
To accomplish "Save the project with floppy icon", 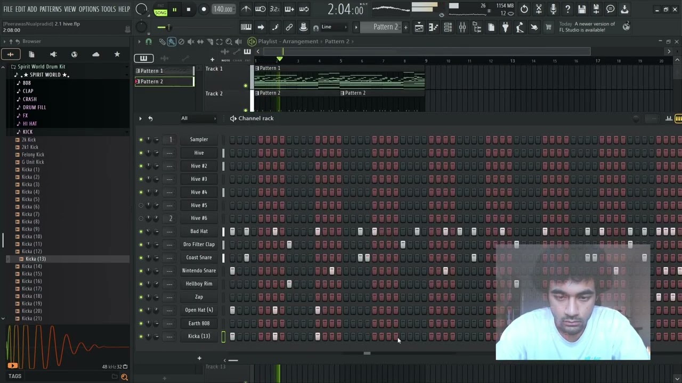I will [582, 9].
